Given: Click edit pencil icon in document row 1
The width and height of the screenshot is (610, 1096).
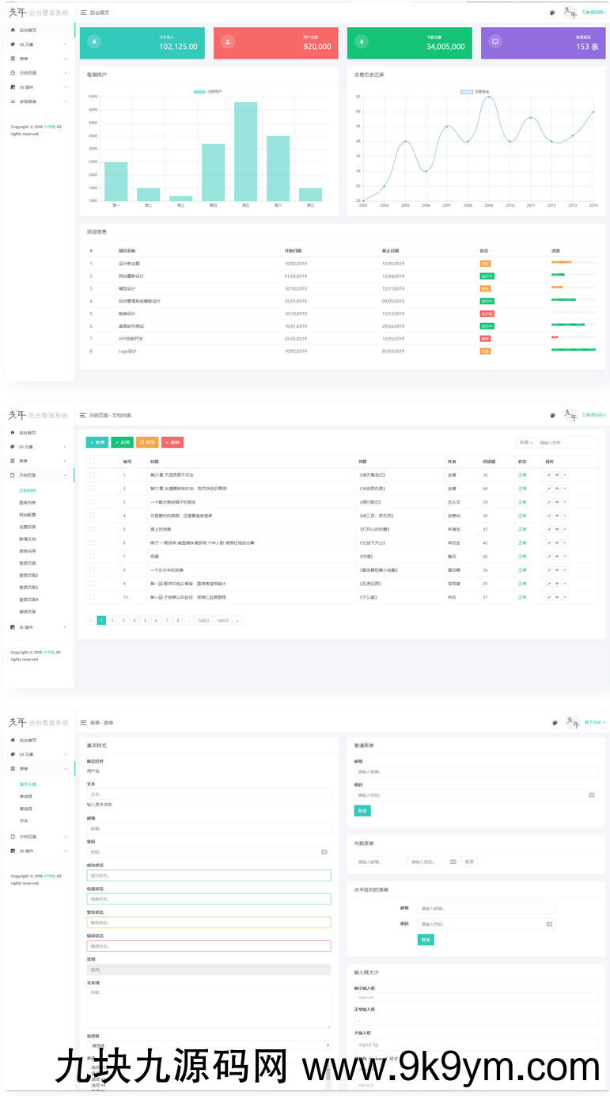Looking at the screenshot, I should pos(549,475).
